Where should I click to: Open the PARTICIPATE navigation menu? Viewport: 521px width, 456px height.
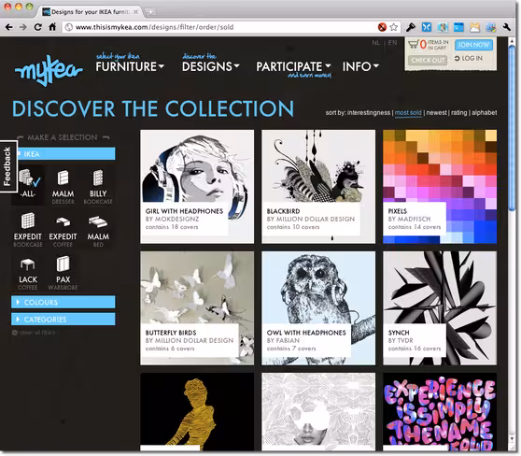click(293, 66)
